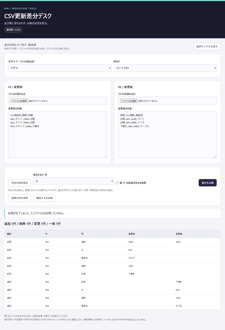Click the キー column header
Image resolution: width=225 pixels, height=330 pixels.
(47, 234)
